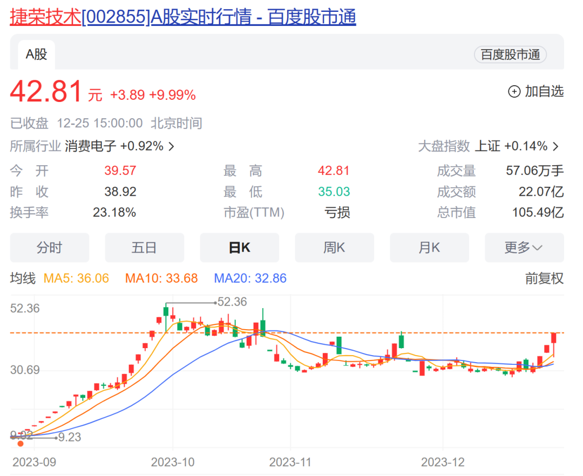Click the orange dot marker at chart start

point(21,443)
